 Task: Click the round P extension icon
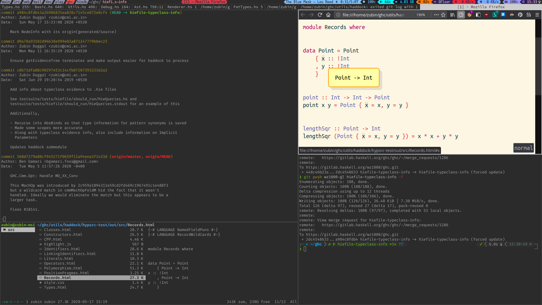(520, 15)
